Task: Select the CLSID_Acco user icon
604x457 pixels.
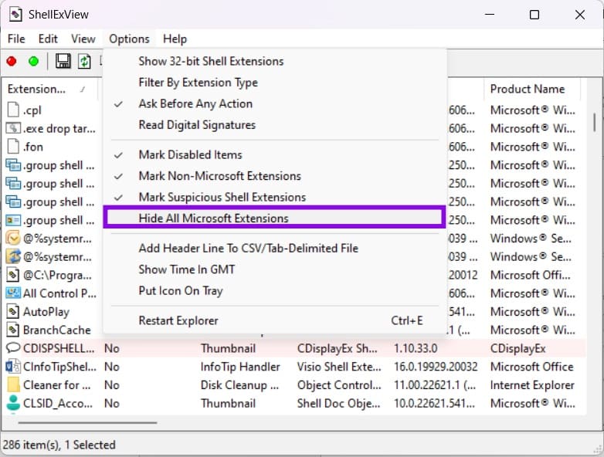Action: pyautogui.click(x=13, y=403)
